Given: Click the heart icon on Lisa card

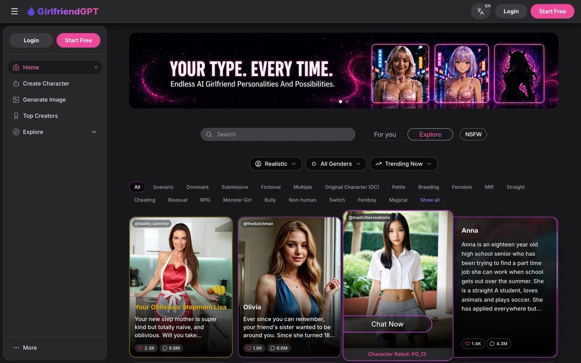Looking at the screenshot, I should 141,348.
